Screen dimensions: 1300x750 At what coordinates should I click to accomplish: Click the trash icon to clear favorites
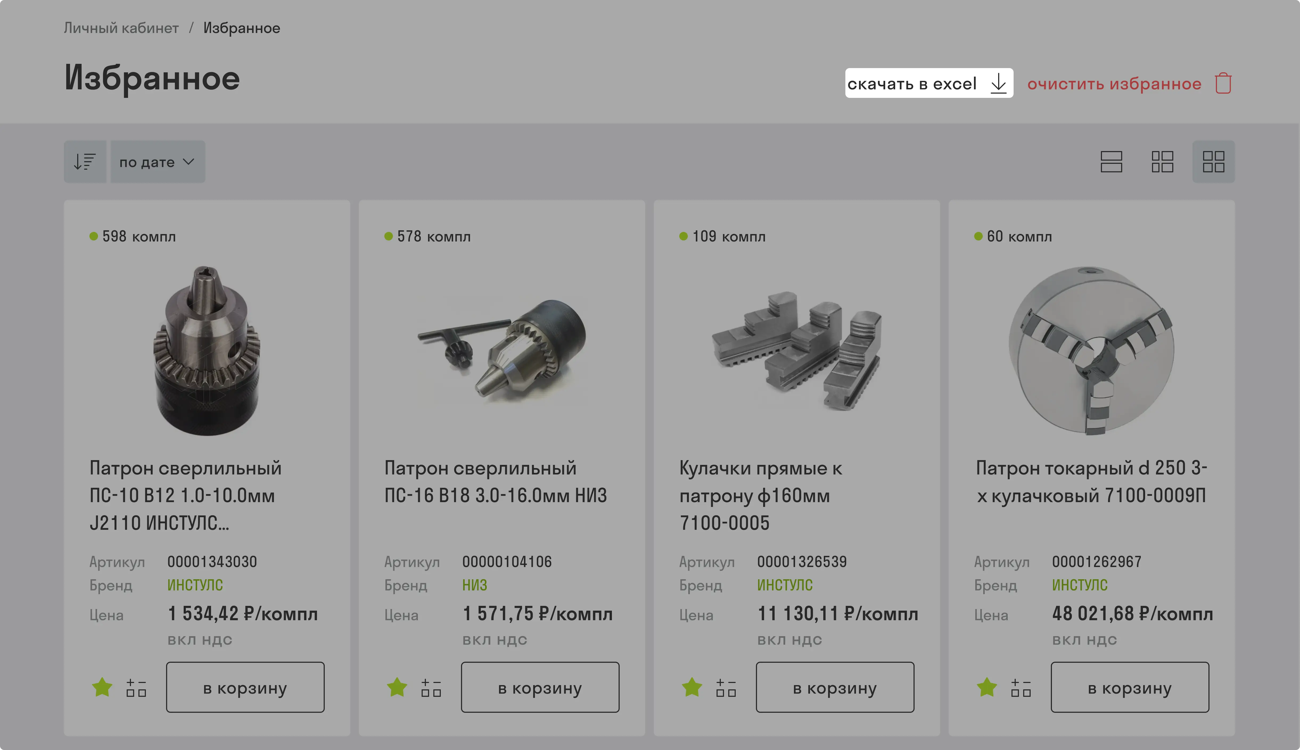point(1223,84)
